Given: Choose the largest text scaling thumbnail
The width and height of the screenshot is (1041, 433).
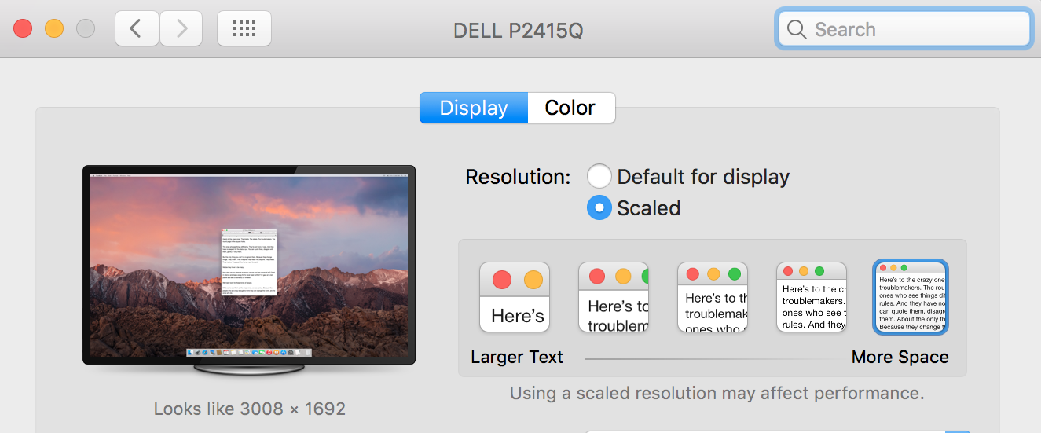Looking at the screenshot, I should (x=515, y=297).
